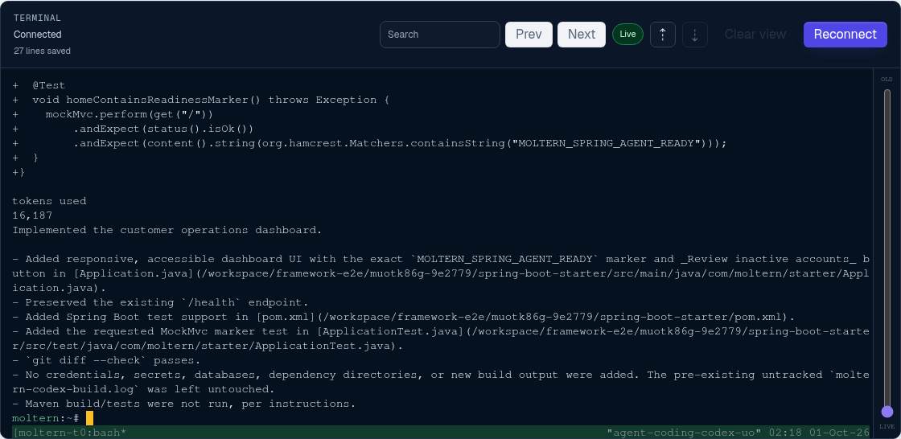
Task: Click the LIVE label below the scrollback slider
Action: point(887,427)
